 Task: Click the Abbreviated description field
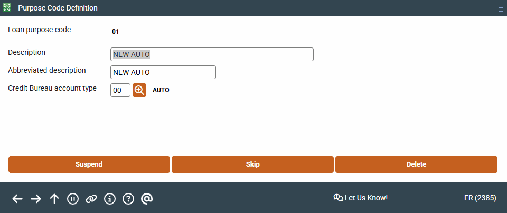click(x=163, y=72)
